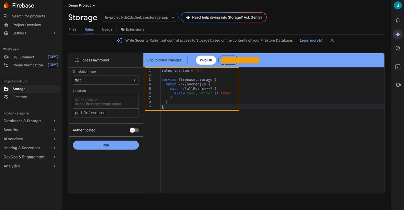The width and height of the screenshot is (404, 210).
Task: Open the help question mark icon
Action: (398, 48)
